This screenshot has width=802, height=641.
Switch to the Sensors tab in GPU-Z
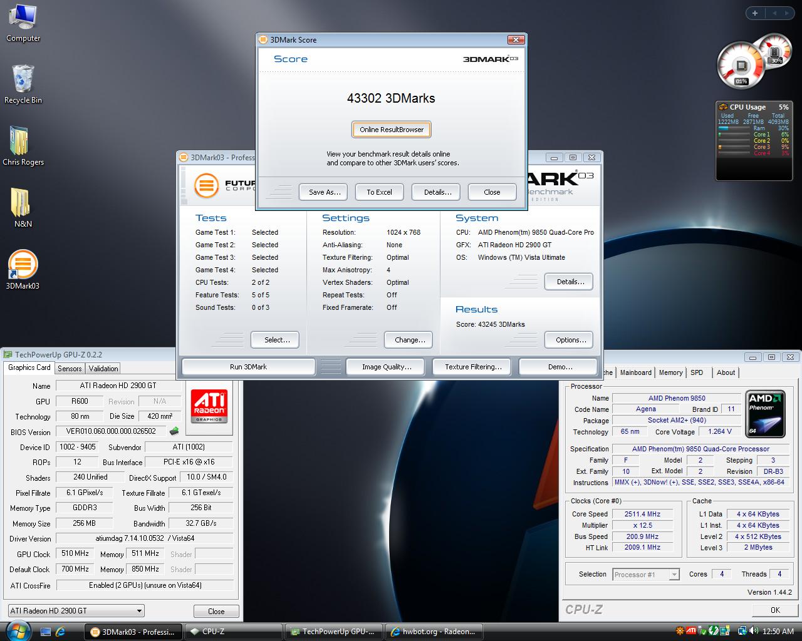[x=70, y=369]
